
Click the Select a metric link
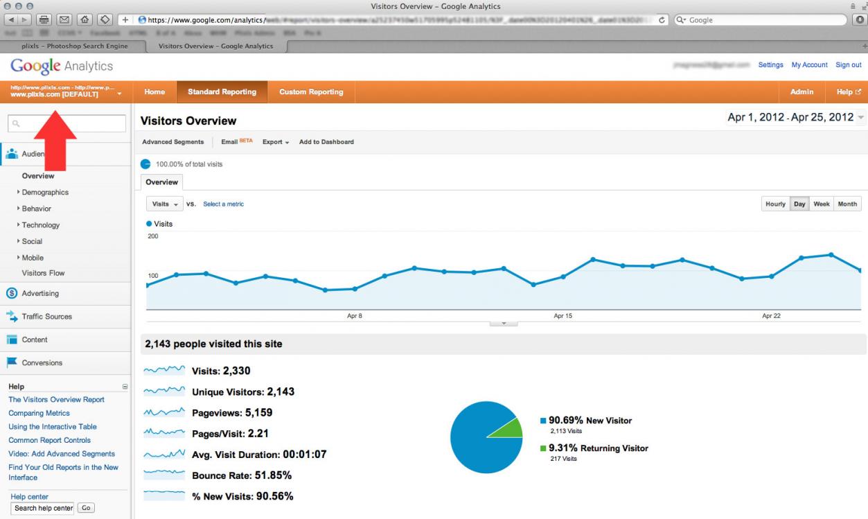223,204
